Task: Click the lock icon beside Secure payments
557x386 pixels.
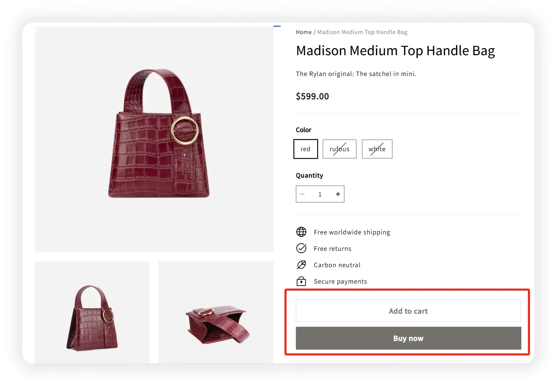Action: [301, 281]
